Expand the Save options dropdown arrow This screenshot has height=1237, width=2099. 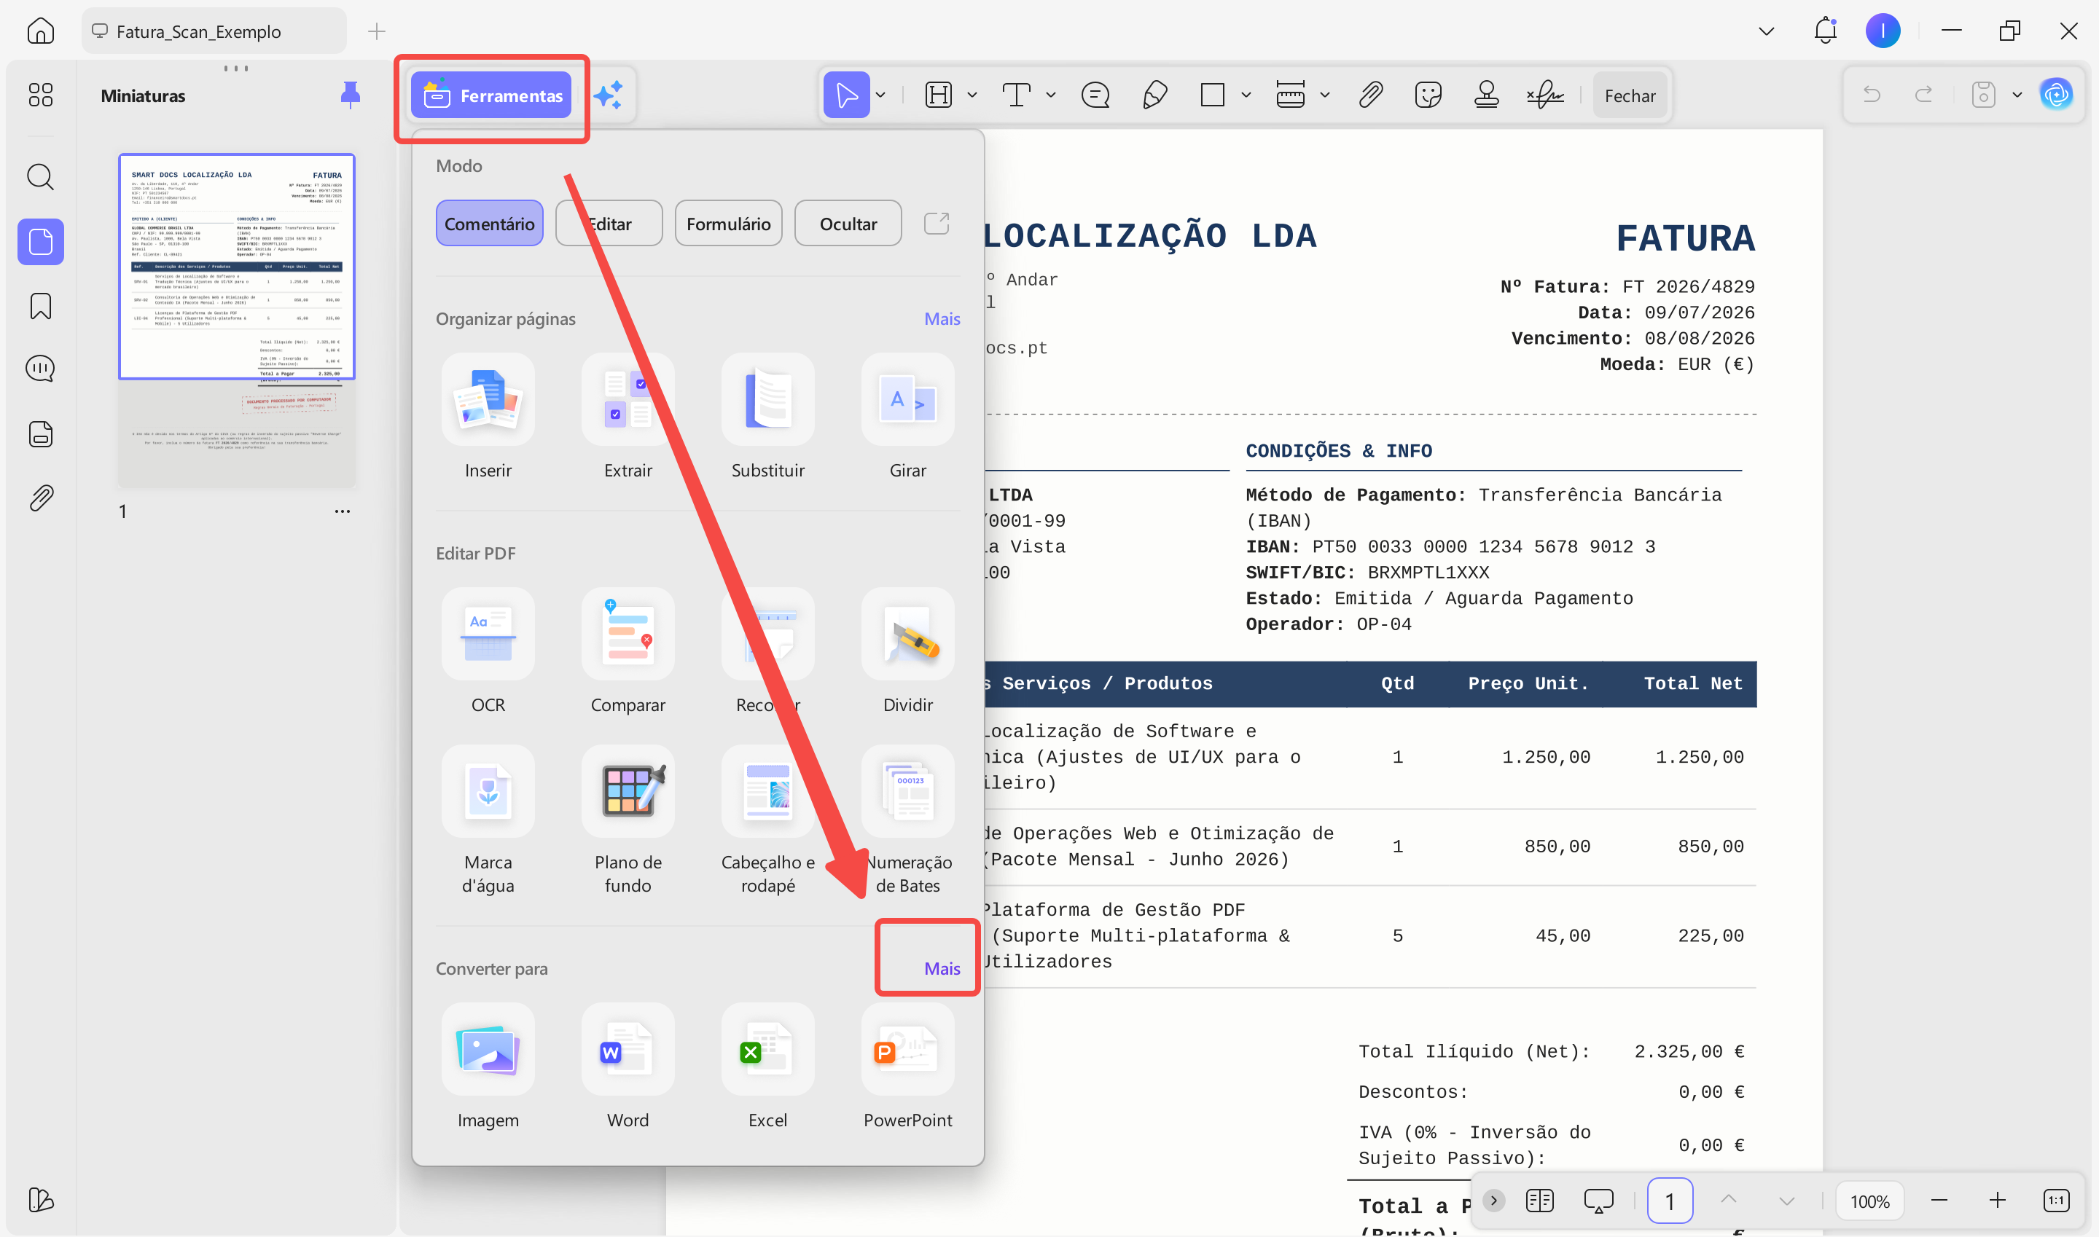pyautogui.click(x=2017, y=95)
